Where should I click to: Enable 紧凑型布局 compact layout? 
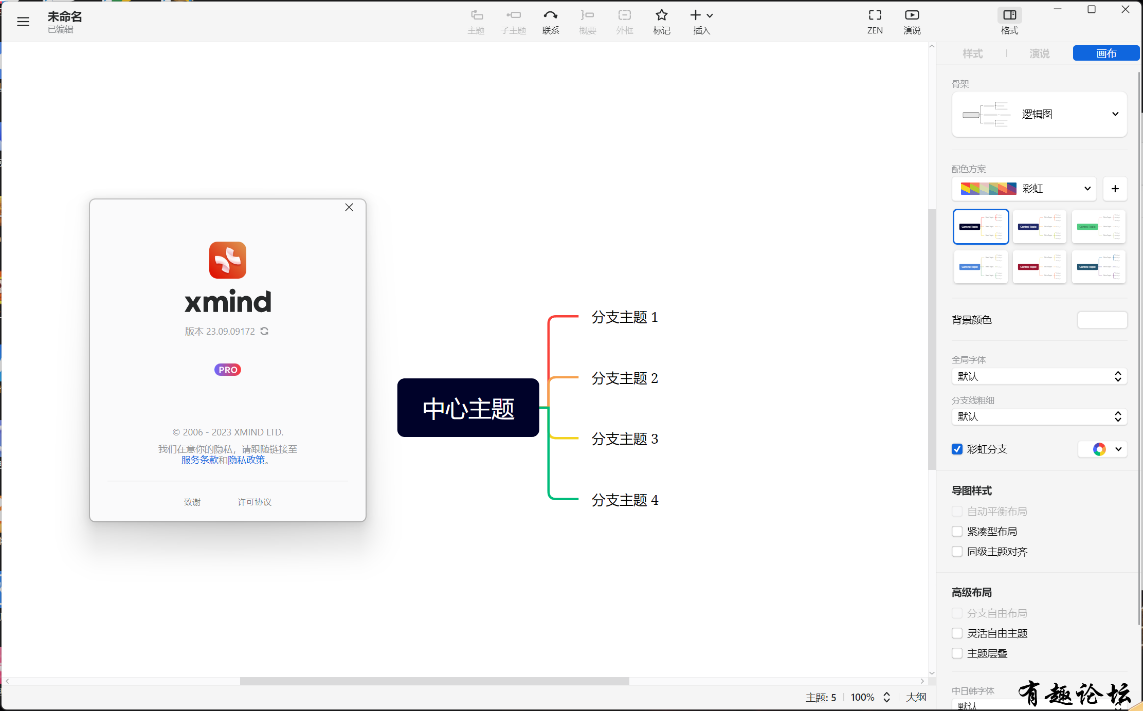click(x=957, y=532)
